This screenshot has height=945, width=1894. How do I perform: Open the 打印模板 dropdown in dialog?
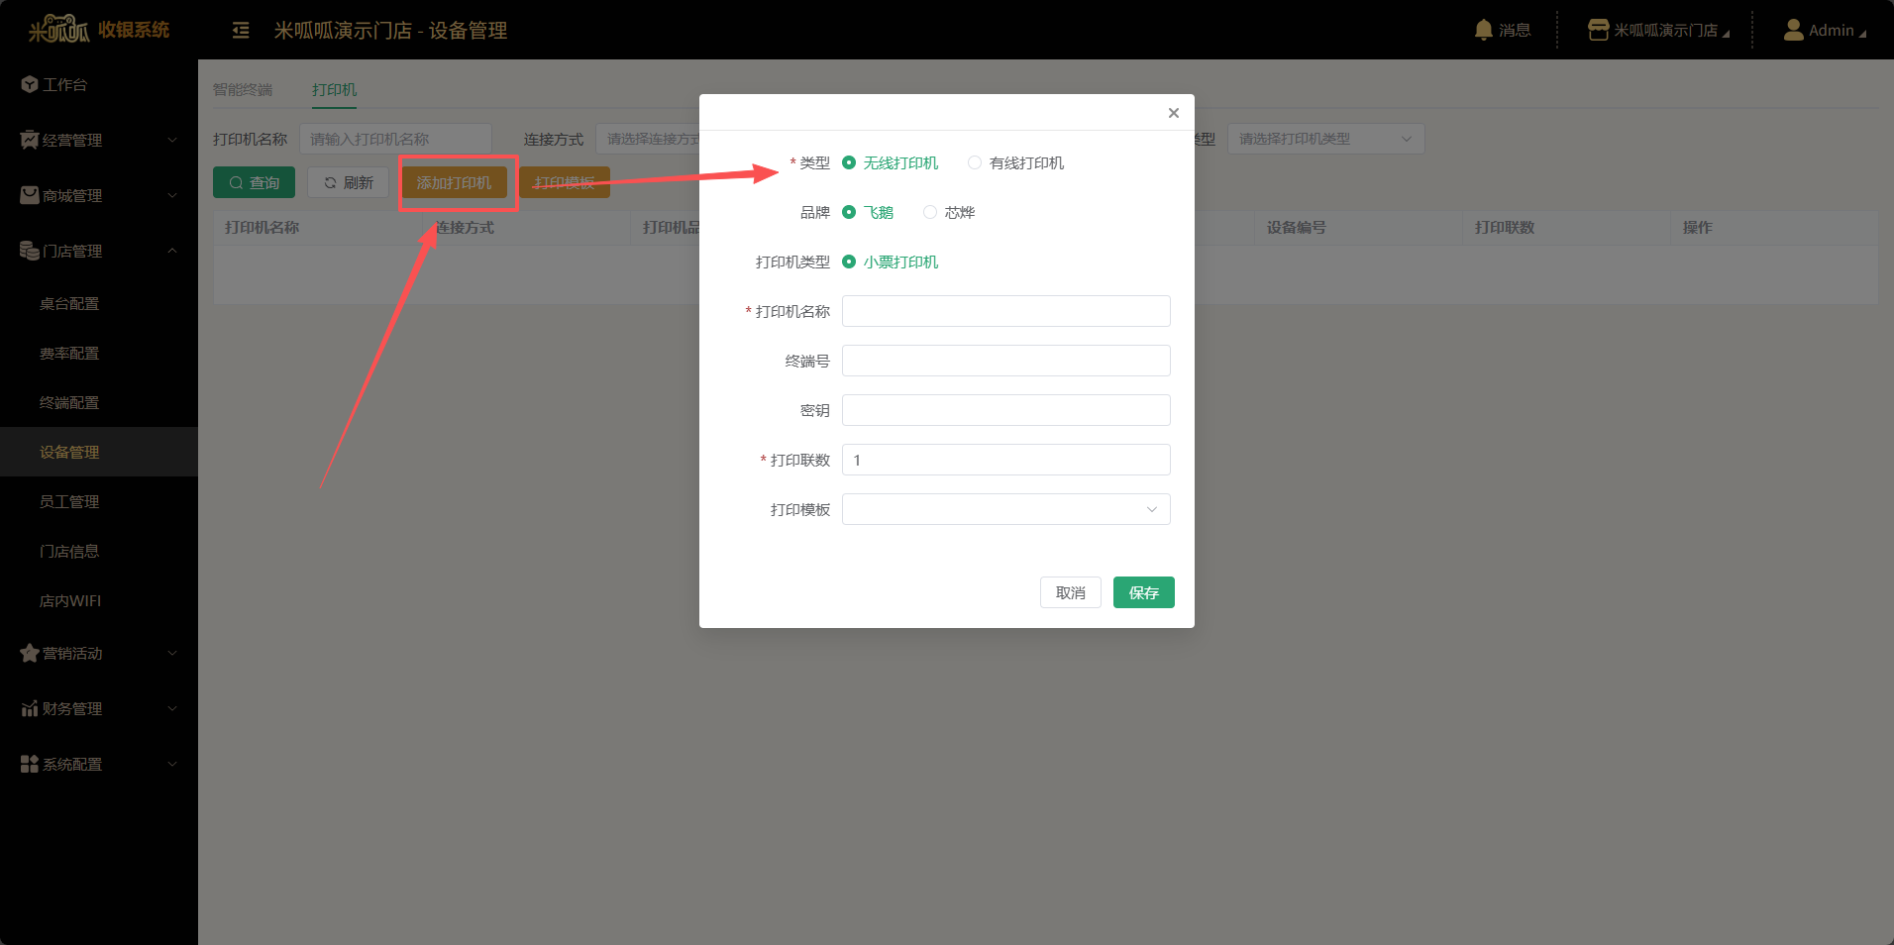click(1005, 510)
